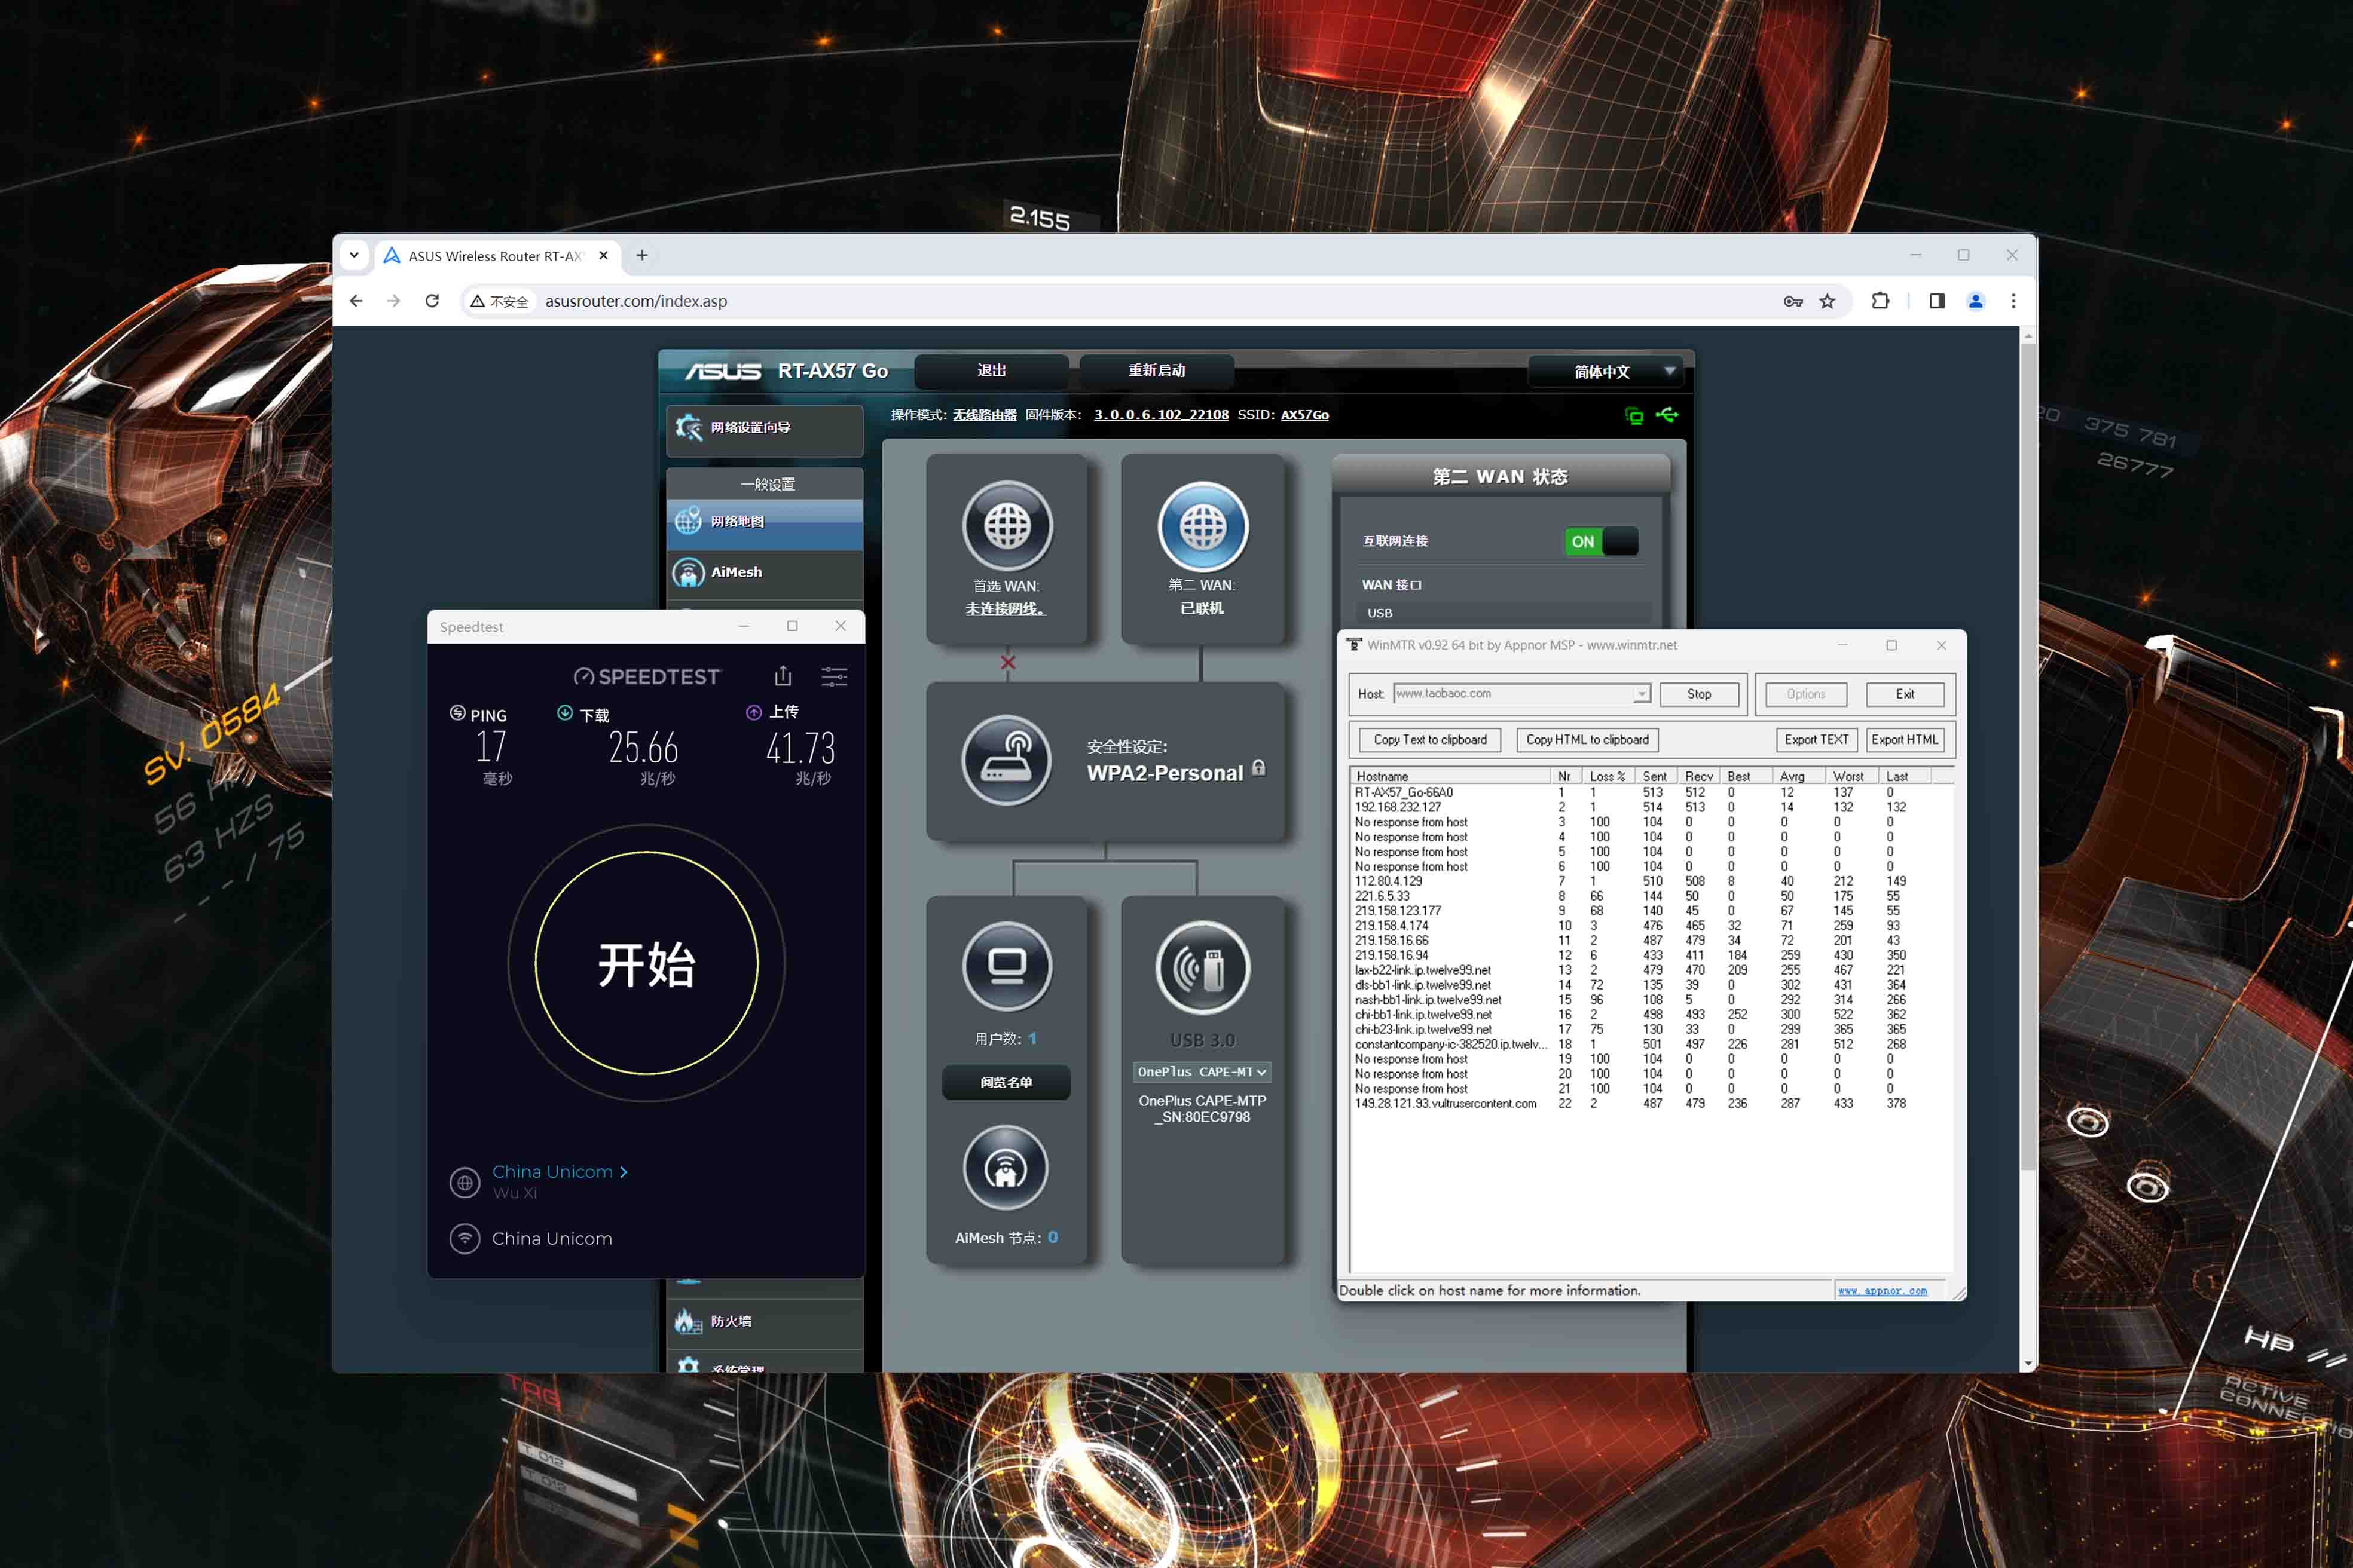2353x1568 pixels.
Task: Open the WinMTR Host dropdown arrow
Action: (1640, 694)
